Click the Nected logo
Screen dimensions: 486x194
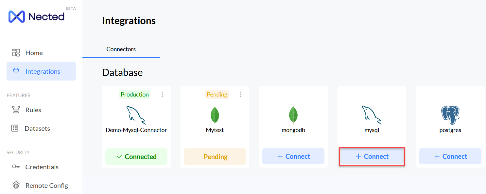click(x=36, y=16)
